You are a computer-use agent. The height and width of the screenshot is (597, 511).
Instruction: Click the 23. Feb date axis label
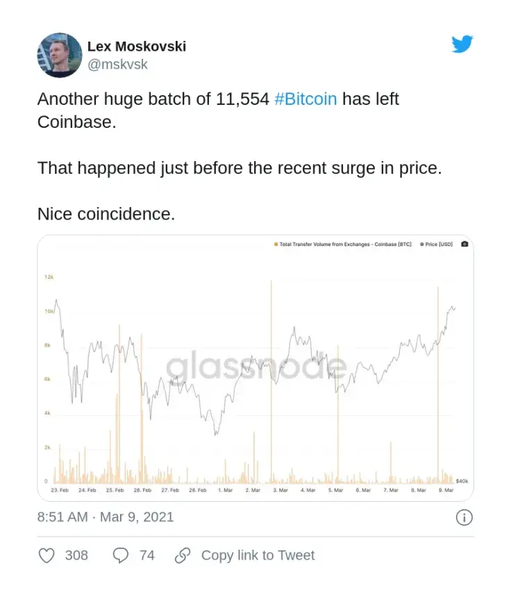[60, 491]
